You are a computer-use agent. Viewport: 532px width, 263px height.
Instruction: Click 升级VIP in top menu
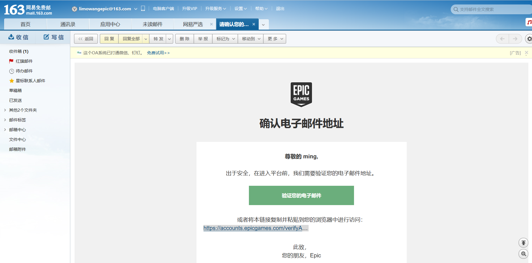[189, 9]
